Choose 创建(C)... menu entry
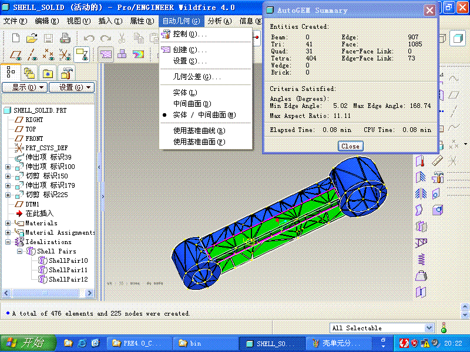Screen dimensions: 470x352 coord(206,50)
